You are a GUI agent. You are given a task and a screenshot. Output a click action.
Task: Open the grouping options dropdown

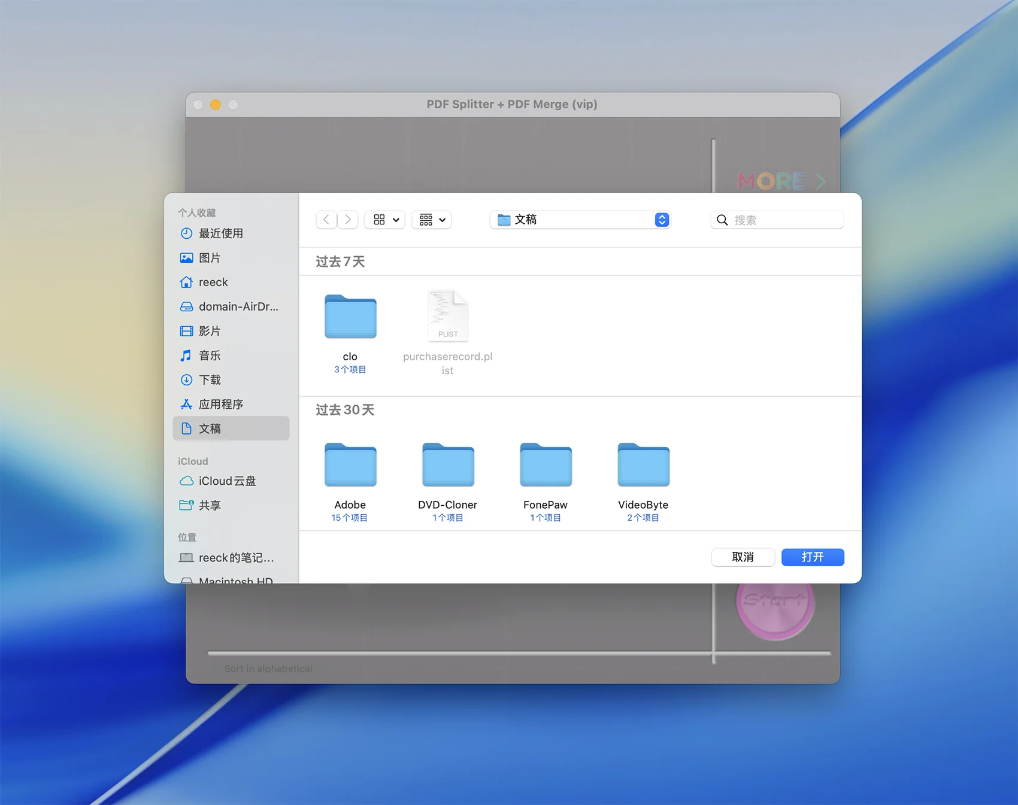tap(432, 220)
